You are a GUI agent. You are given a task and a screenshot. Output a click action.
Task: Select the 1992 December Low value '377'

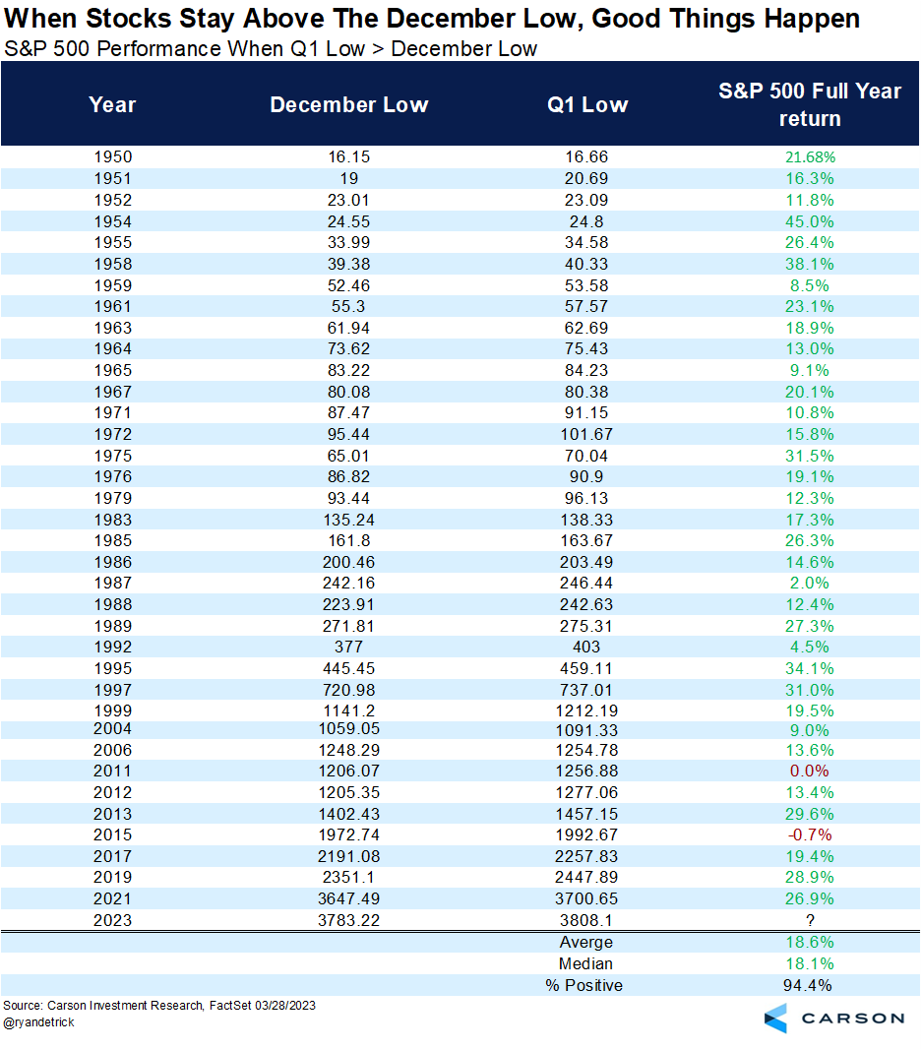pyautogui.click(x=349, y=647)
